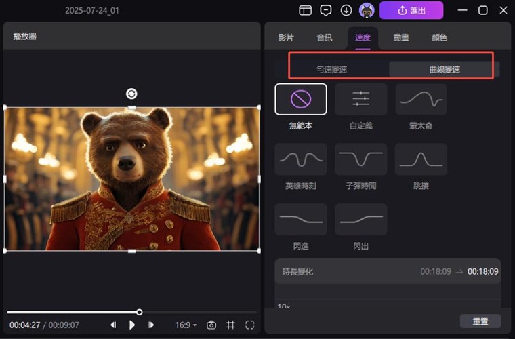515x339 pixels.
Task: Step forward one frame in player
Action: (150, 325)
